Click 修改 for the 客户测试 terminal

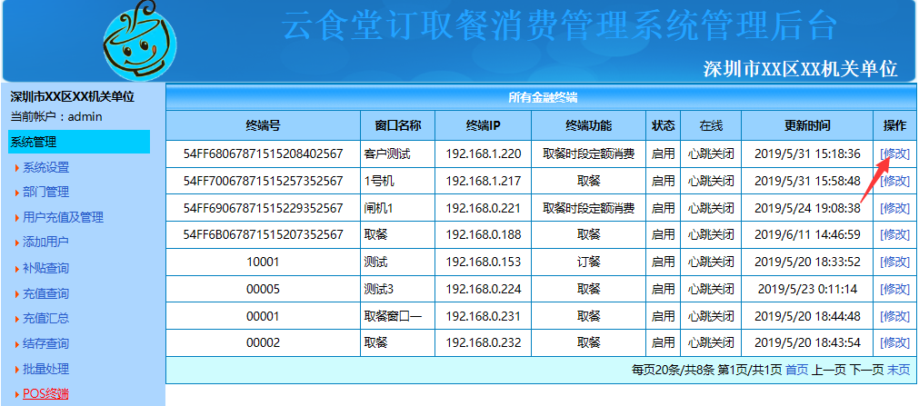(x=894, y=154)
